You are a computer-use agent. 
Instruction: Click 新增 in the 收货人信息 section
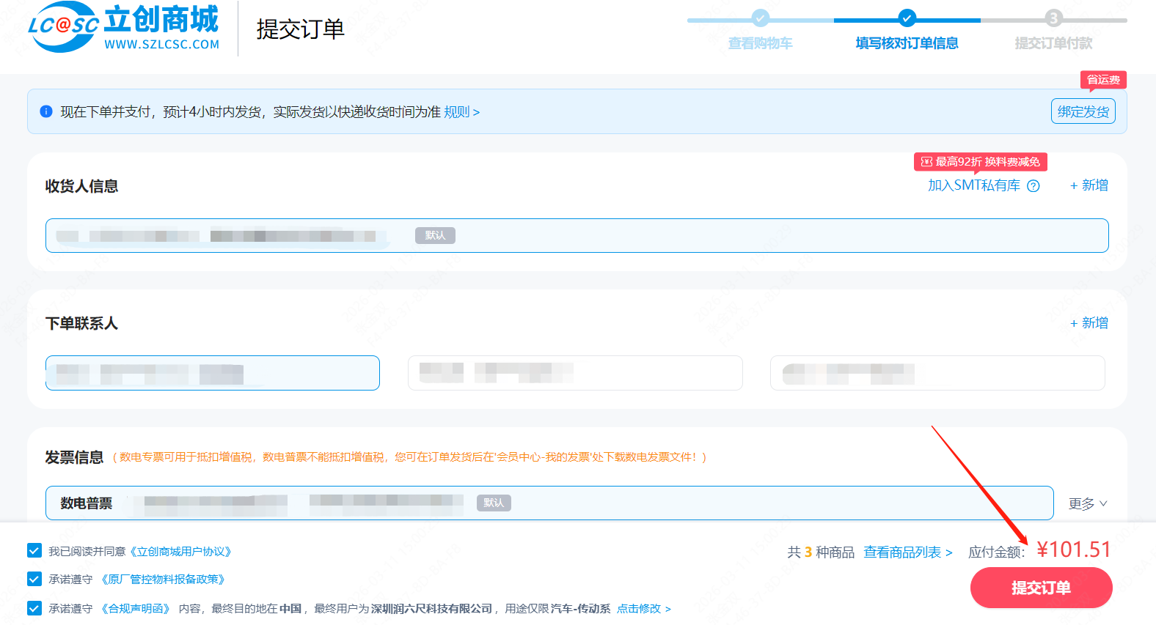point(1089,185)
